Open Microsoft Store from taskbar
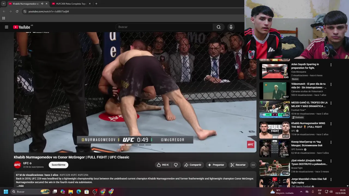Screen dimensions: 349x196 click(x=87, y=192)
